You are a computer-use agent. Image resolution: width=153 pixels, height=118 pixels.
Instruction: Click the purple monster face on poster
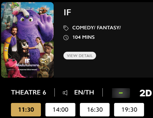(x=27, y=20)
